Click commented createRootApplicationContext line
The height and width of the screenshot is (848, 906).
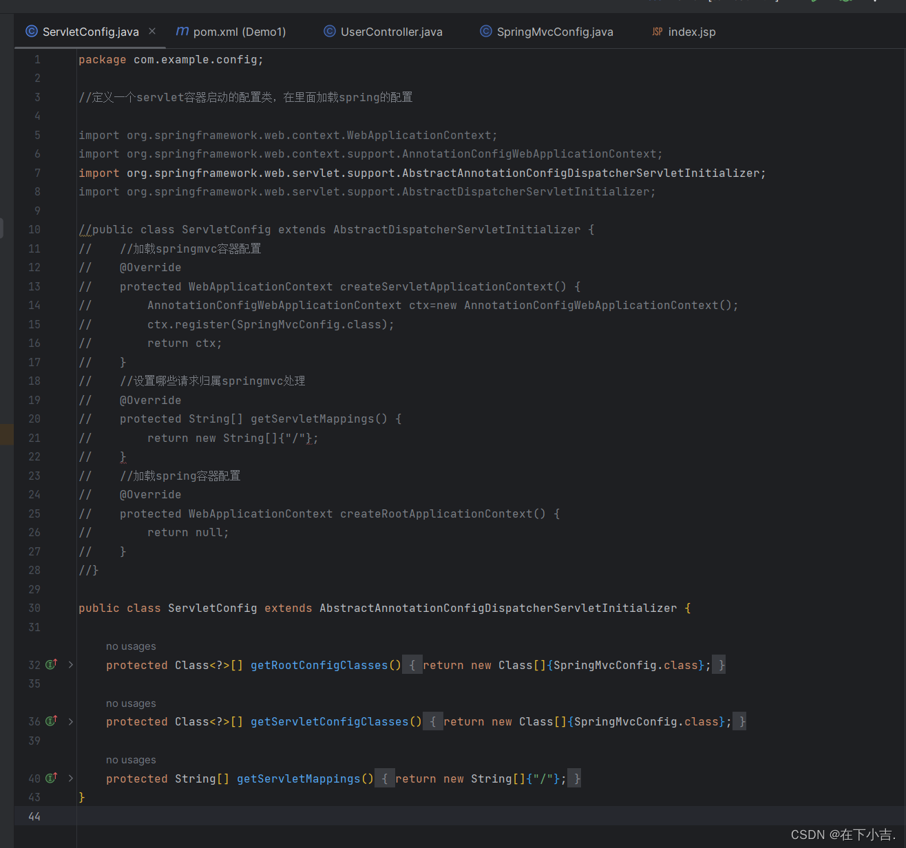tap(319, 514)
